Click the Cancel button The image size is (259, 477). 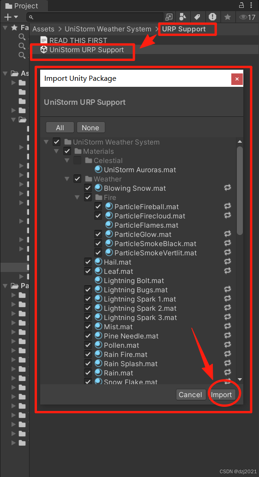(190, 394)
